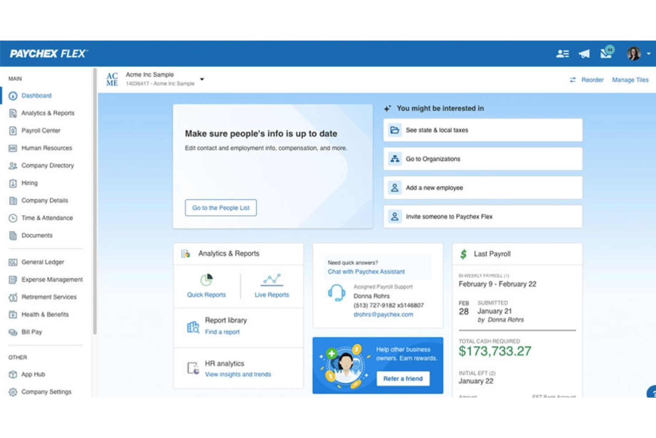Click the Last Payroll dollar icon
The width and height of the screenshot is (656, 438).
pyautogui.click(x=463, y=254)
